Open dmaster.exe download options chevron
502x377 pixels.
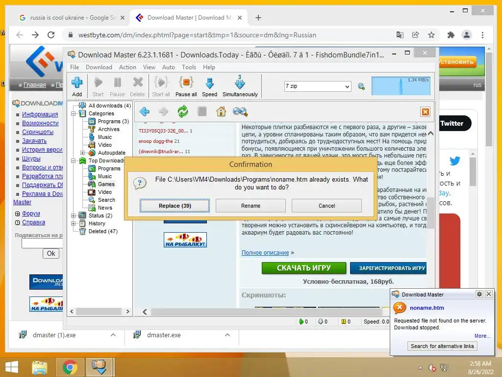[x=227, y=335]
